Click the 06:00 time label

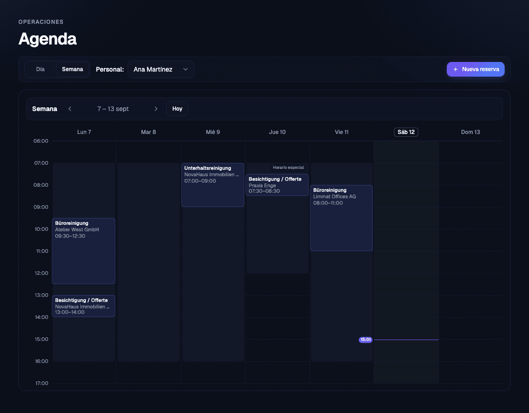41,141
